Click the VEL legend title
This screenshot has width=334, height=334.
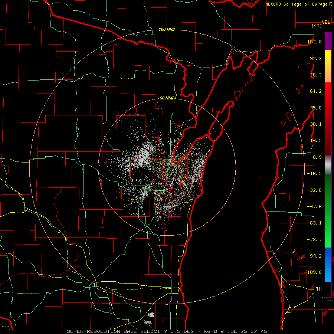326,22
